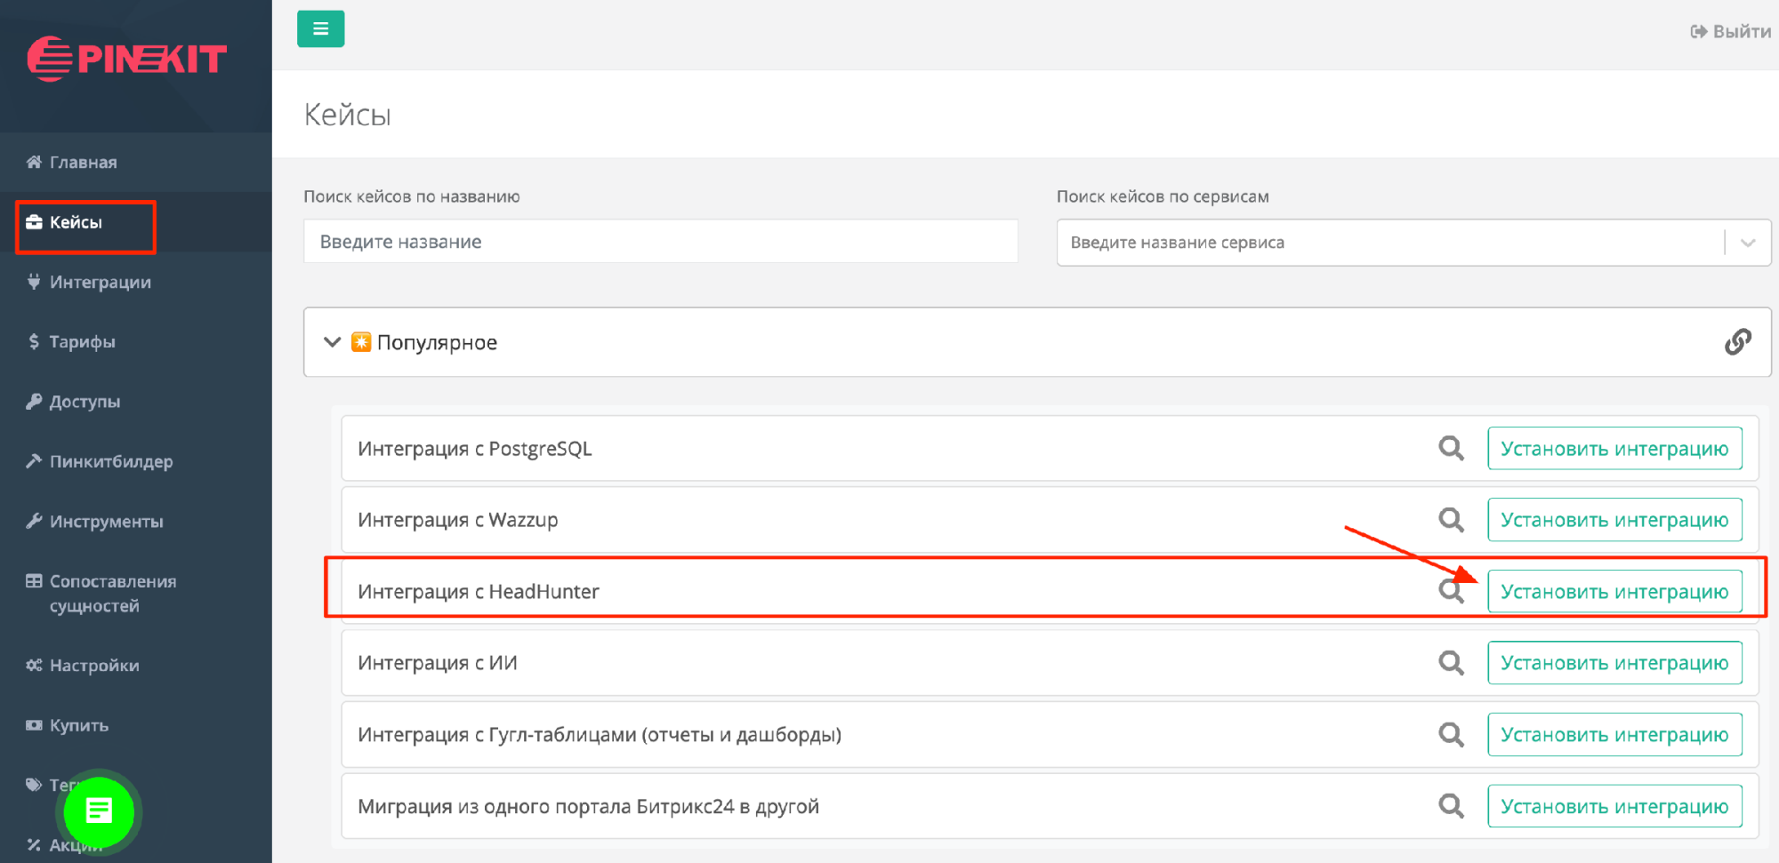Click magnifier for Битрикс24 migration row

(1451, 806)
